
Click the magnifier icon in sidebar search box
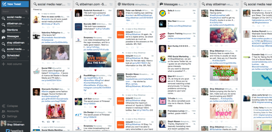coord(26,12)
